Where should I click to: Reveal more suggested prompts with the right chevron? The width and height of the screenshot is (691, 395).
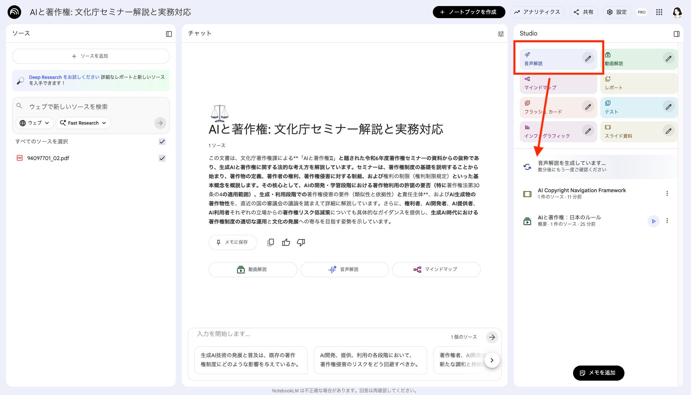tap(492, 360)
